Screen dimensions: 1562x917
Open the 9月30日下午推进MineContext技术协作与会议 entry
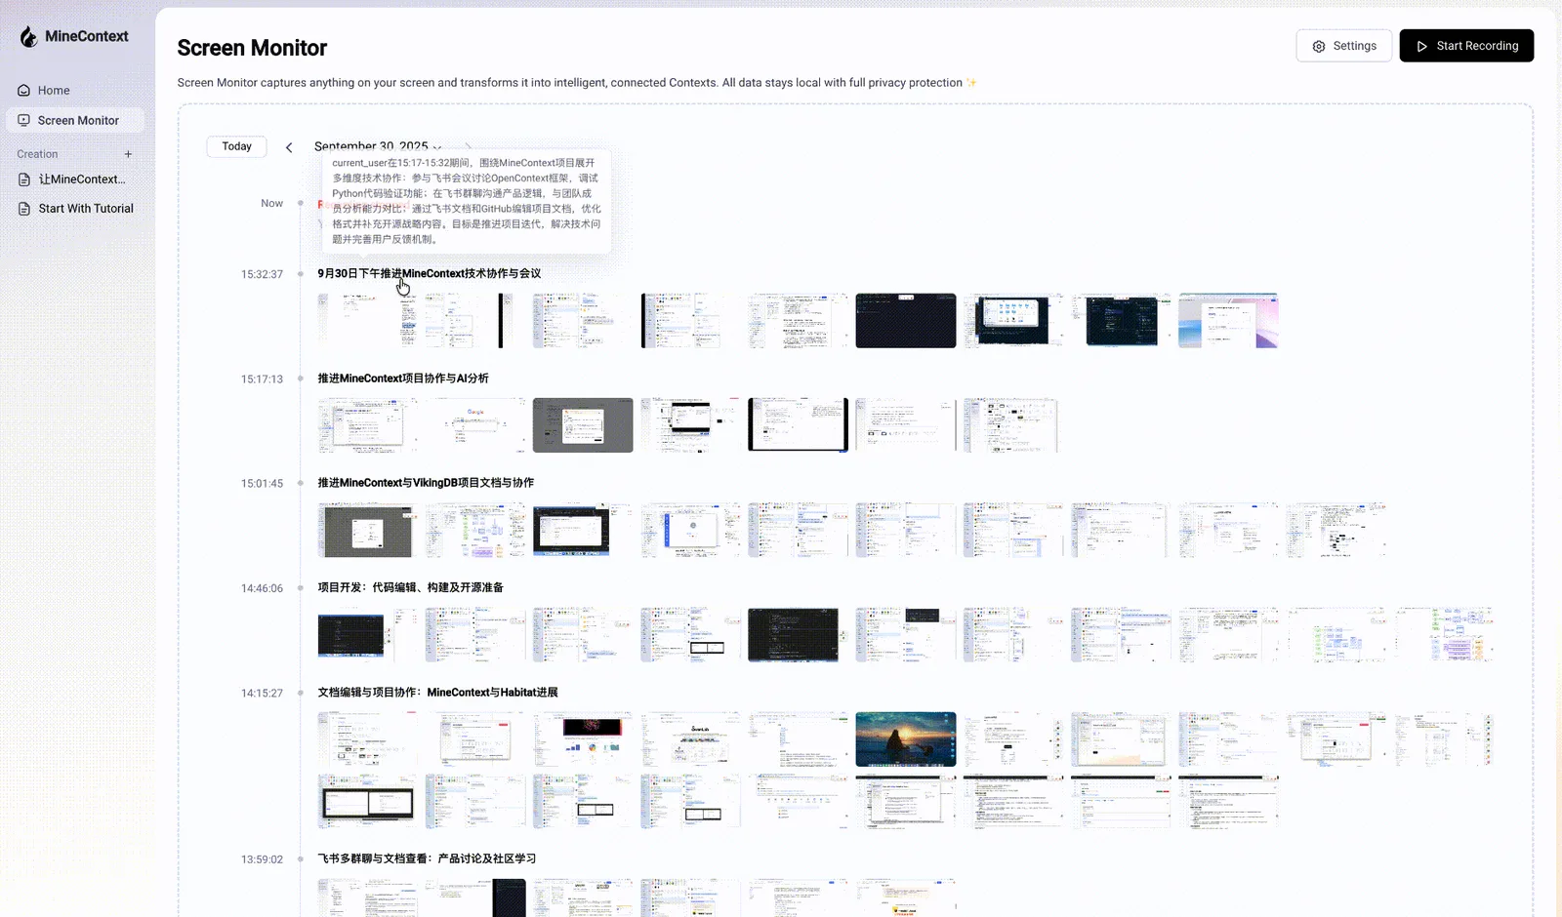point(429,273)
